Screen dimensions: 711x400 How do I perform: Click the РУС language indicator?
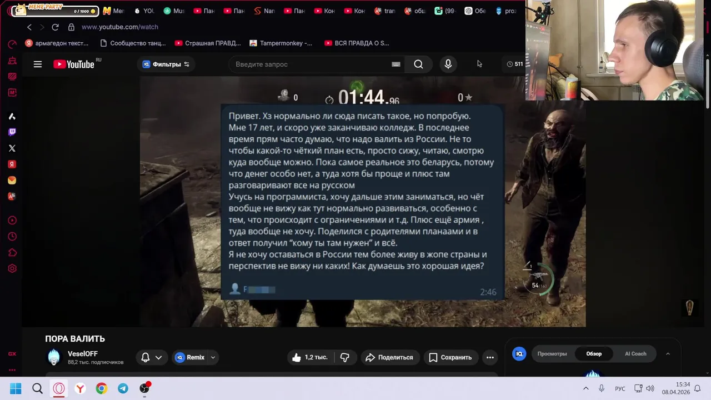pos(620,388)
